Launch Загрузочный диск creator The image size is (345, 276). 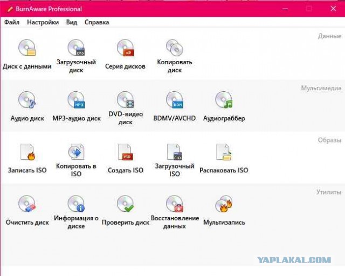(x=76, y=56)
